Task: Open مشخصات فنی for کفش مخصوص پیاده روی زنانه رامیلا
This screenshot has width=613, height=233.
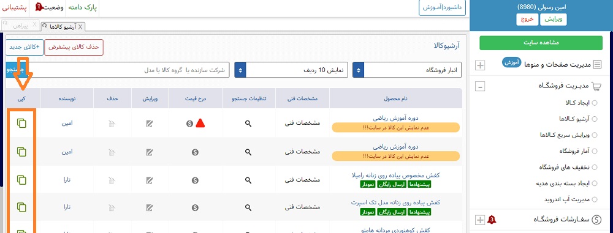Action: (303, 180)
